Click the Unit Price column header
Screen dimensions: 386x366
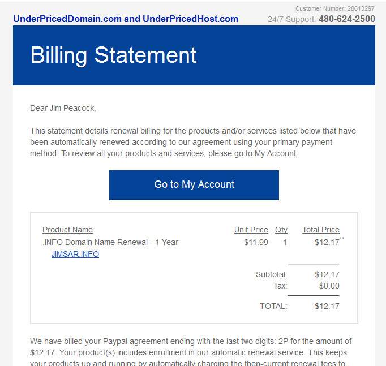tap(251, 230)
